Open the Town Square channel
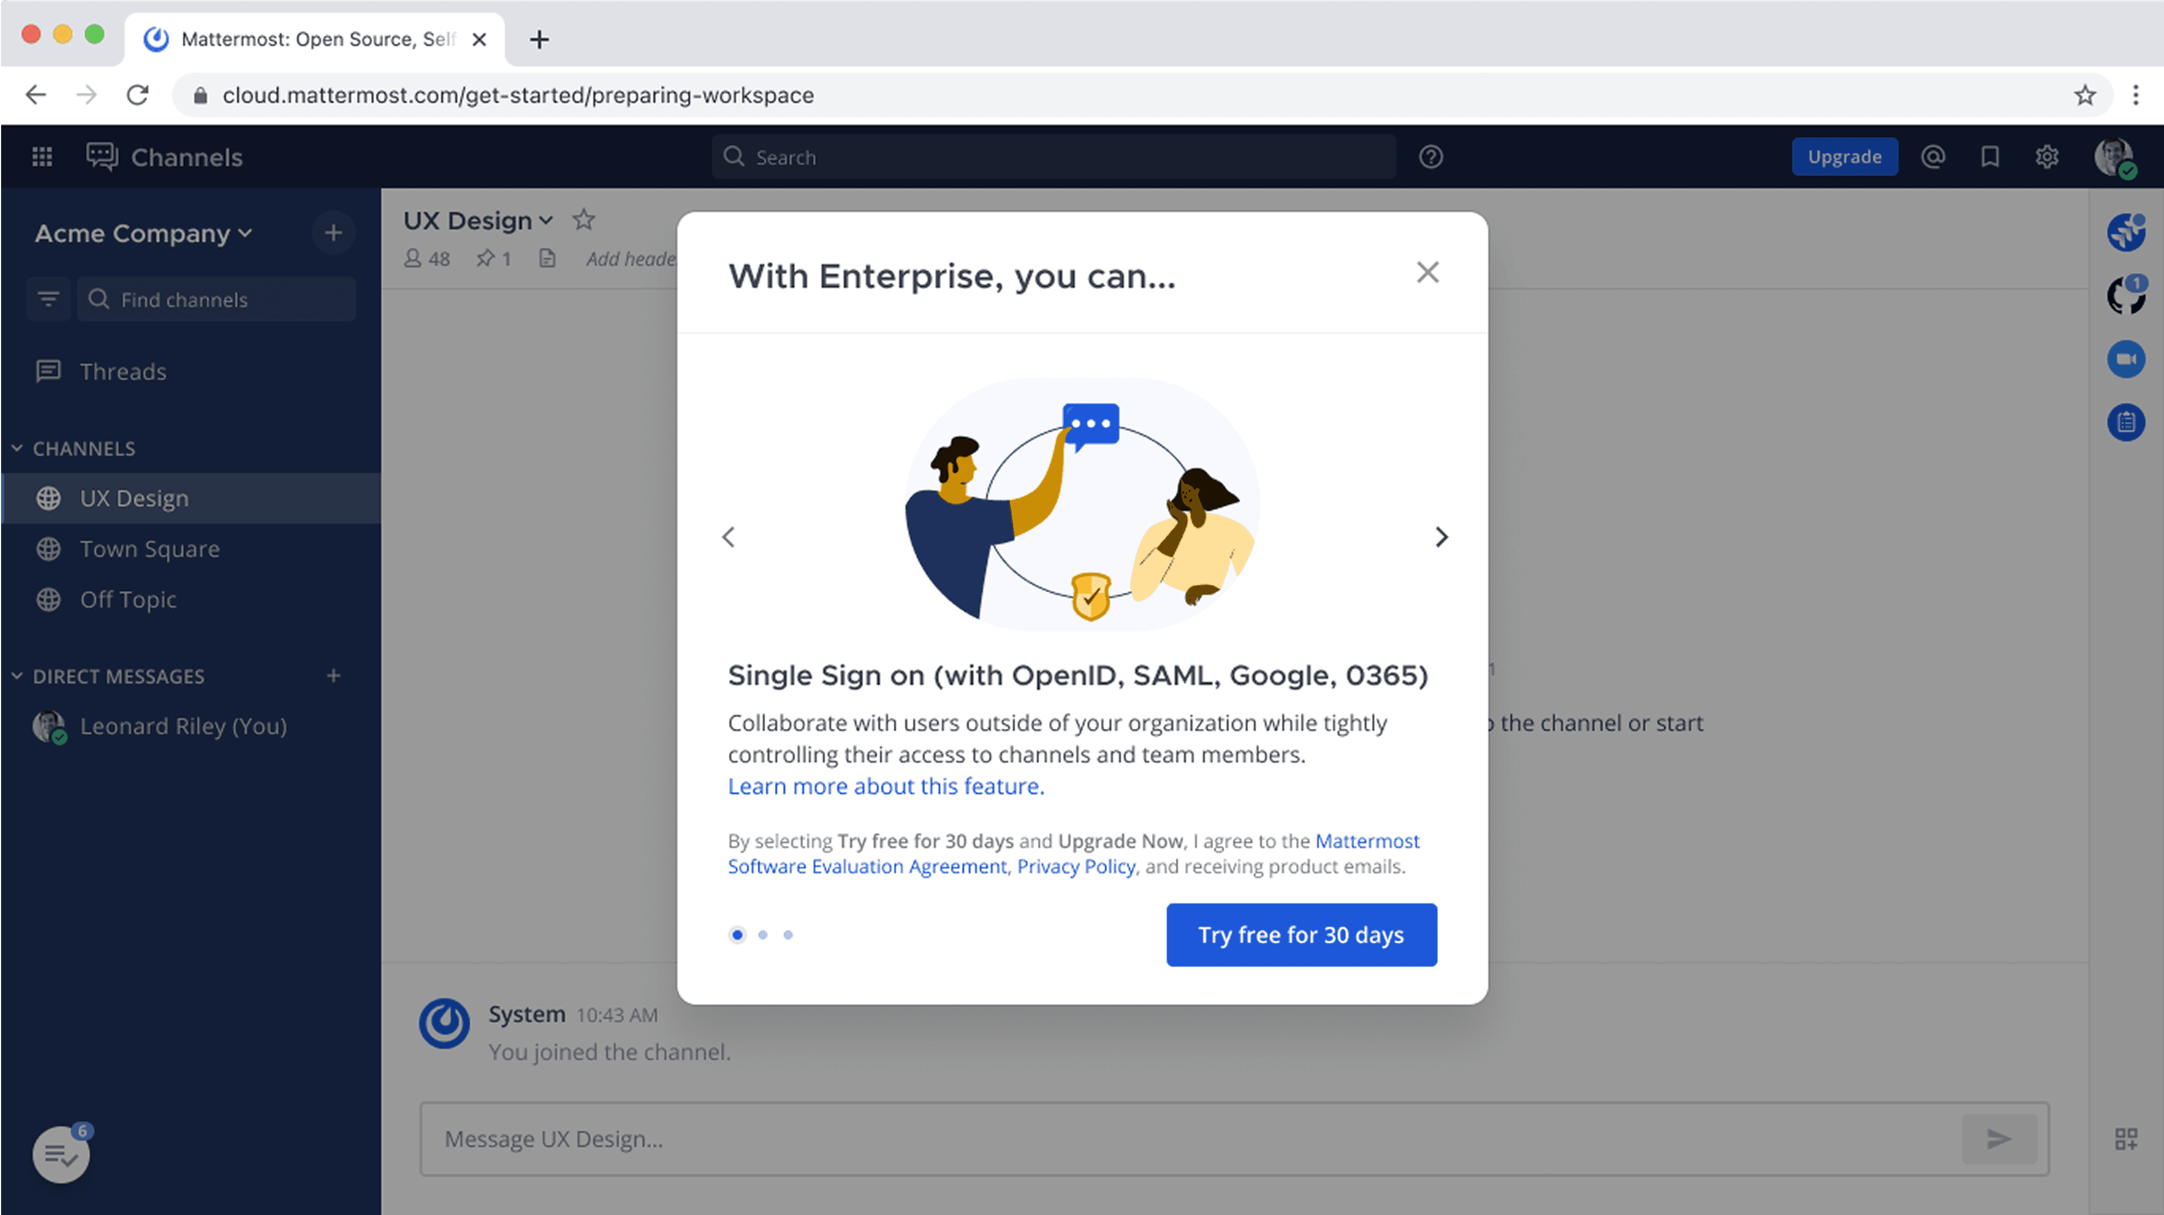This screenshot has width=2164, height=1215. [x=149, y=549]
